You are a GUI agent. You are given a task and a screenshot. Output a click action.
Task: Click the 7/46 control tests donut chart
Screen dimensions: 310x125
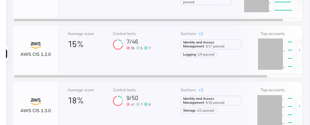coord(118,45)
